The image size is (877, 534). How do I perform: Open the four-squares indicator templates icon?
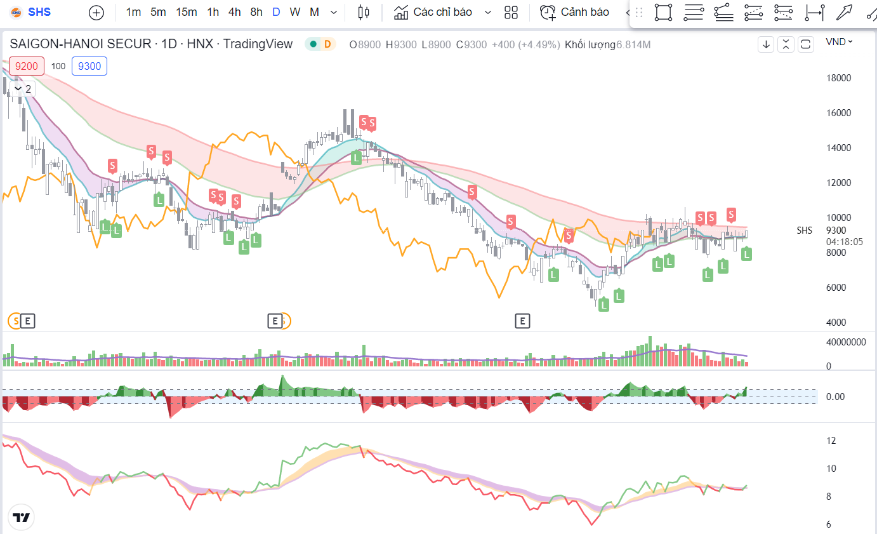[511, 12]
